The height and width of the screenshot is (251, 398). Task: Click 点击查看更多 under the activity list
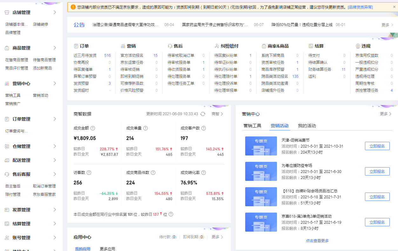point(317,241)
